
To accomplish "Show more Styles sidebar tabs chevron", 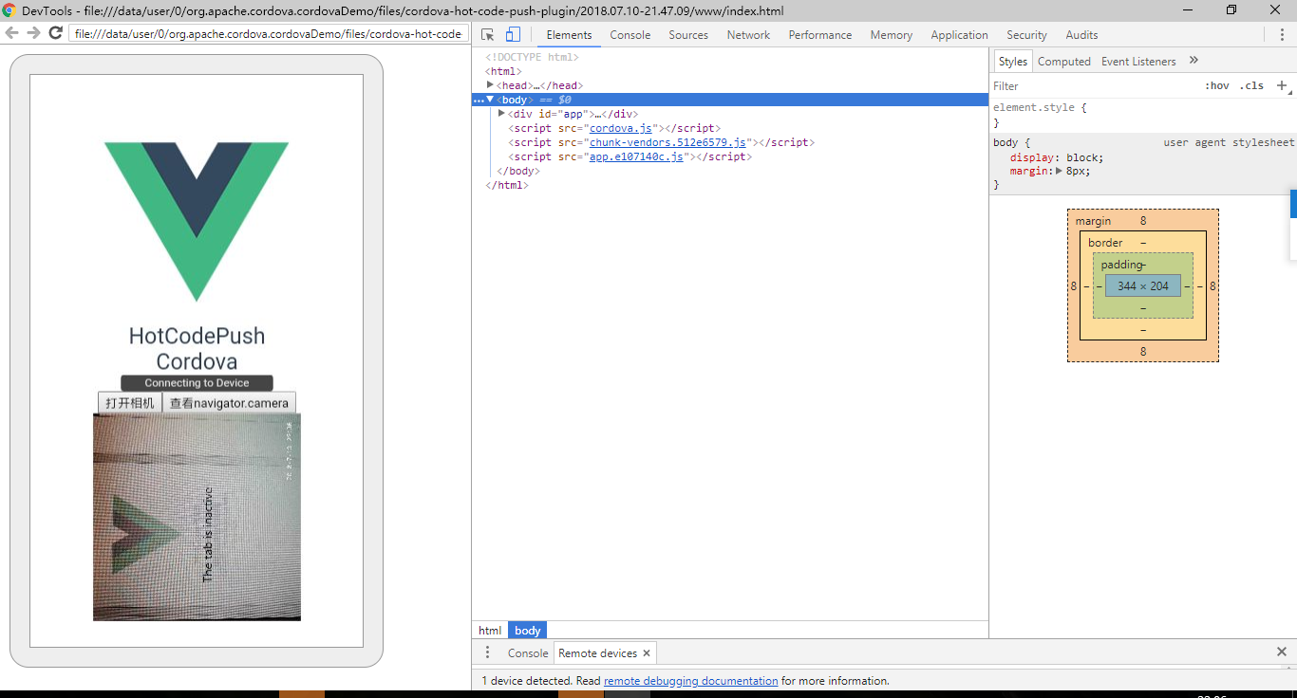I will coord(1194,61).
